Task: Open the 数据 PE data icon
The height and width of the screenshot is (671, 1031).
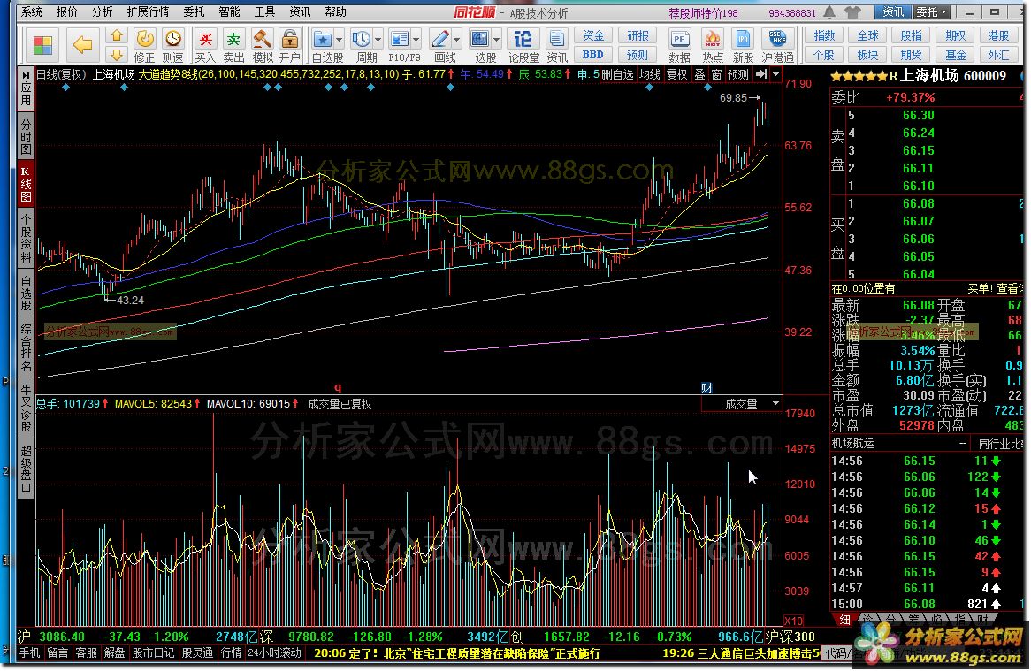Action: tap(679, 45)
